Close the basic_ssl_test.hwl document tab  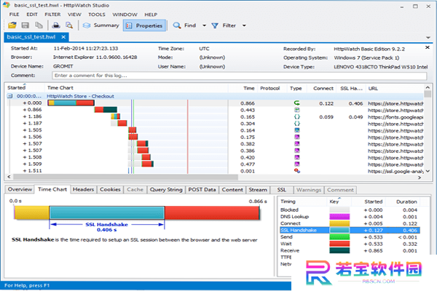coord(63,37)
